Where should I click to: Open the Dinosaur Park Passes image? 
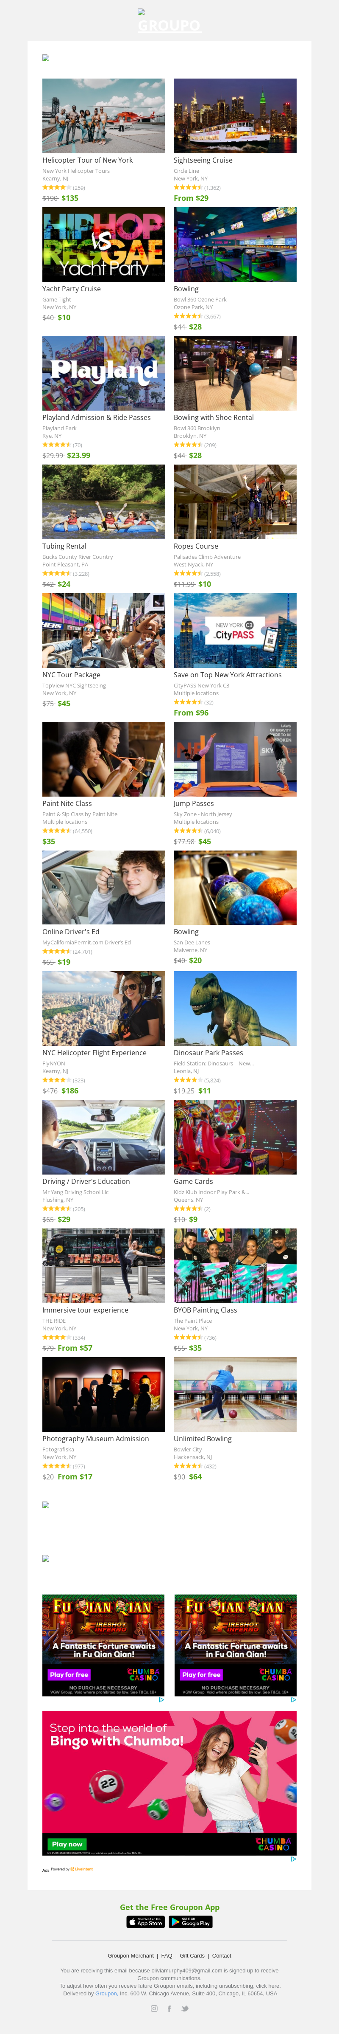[x=235, y=1008]
